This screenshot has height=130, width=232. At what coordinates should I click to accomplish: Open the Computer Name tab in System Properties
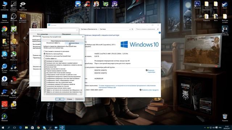[42, 34]
